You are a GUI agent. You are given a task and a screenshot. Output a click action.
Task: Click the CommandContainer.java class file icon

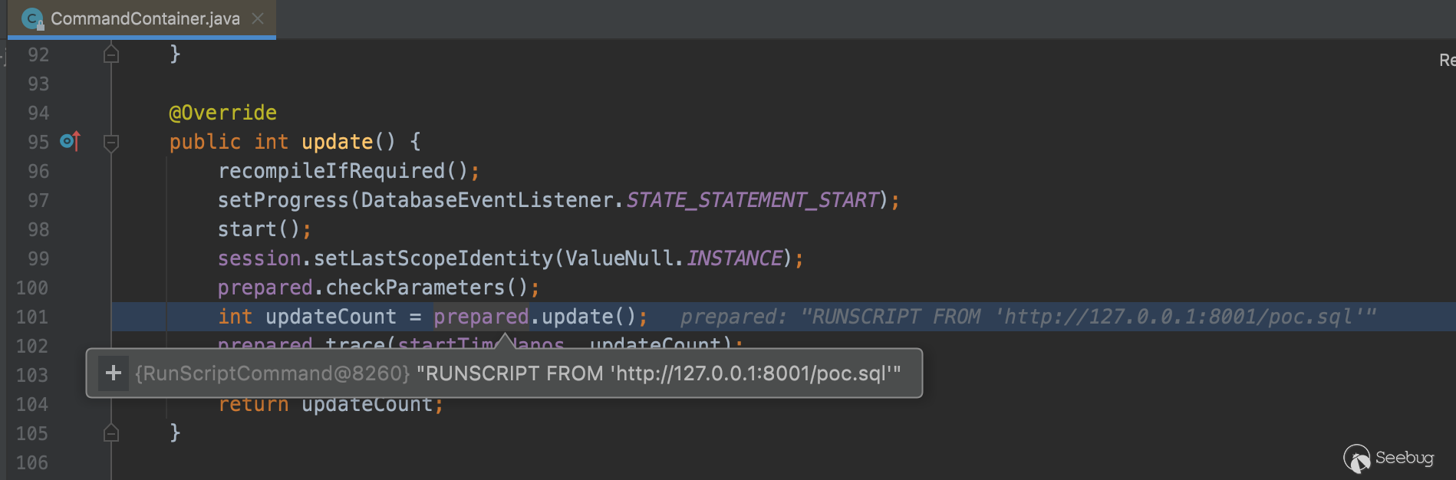[33, 18]
